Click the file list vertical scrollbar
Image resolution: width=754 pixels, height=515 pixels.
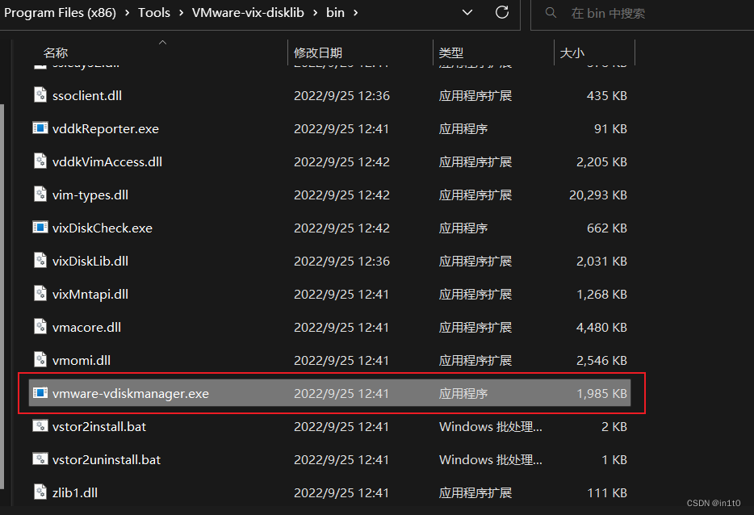2,295
